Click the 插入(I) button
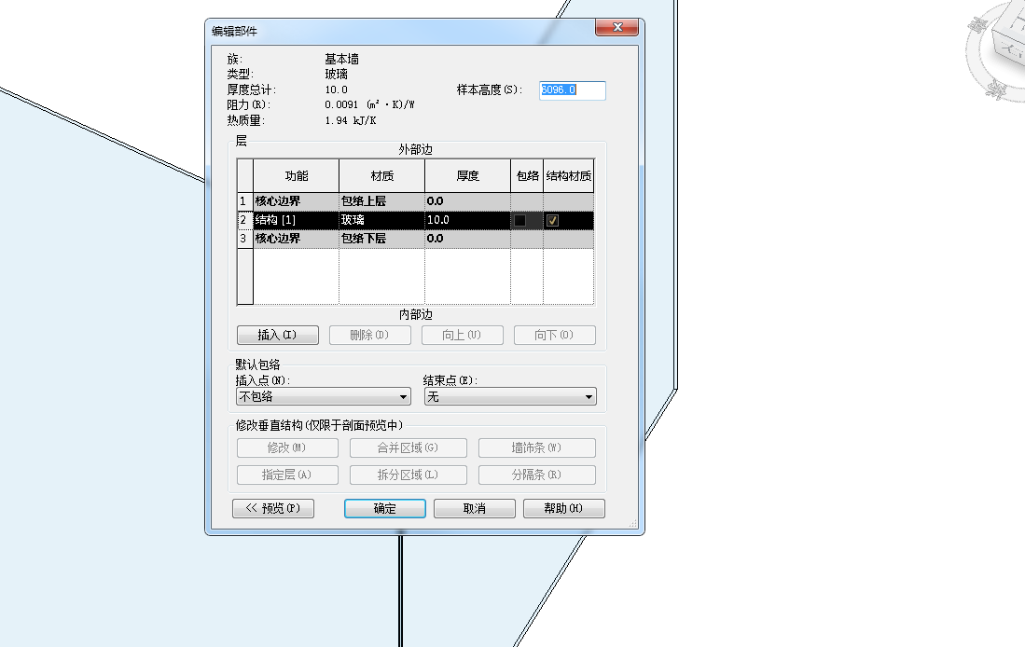The image size is (1025, 647). click(x=278, y=336)
